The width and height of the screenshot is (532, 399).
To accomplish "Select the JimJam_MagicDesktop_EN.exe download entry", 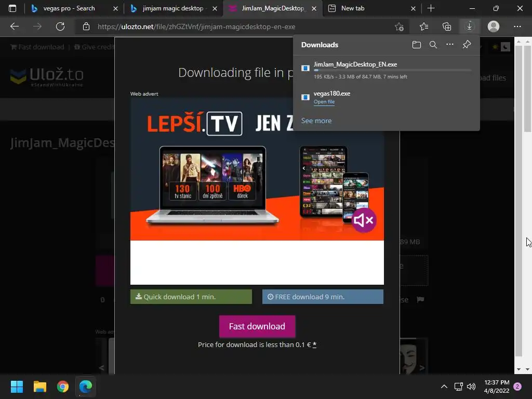I will coord(386,70).
